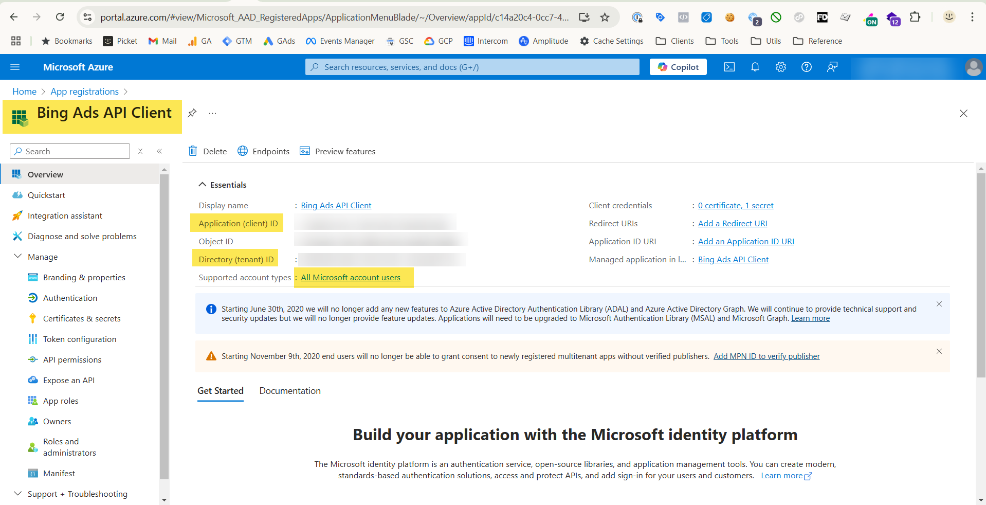
Task: Clear the sidebar search field
Action: point(140,151)
